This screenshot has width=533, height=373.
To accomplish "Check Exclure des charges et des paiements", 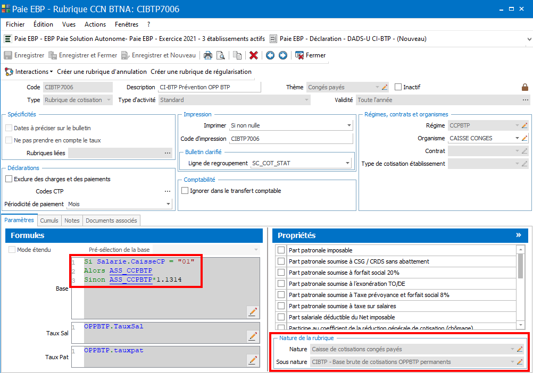I will point(9,179).
